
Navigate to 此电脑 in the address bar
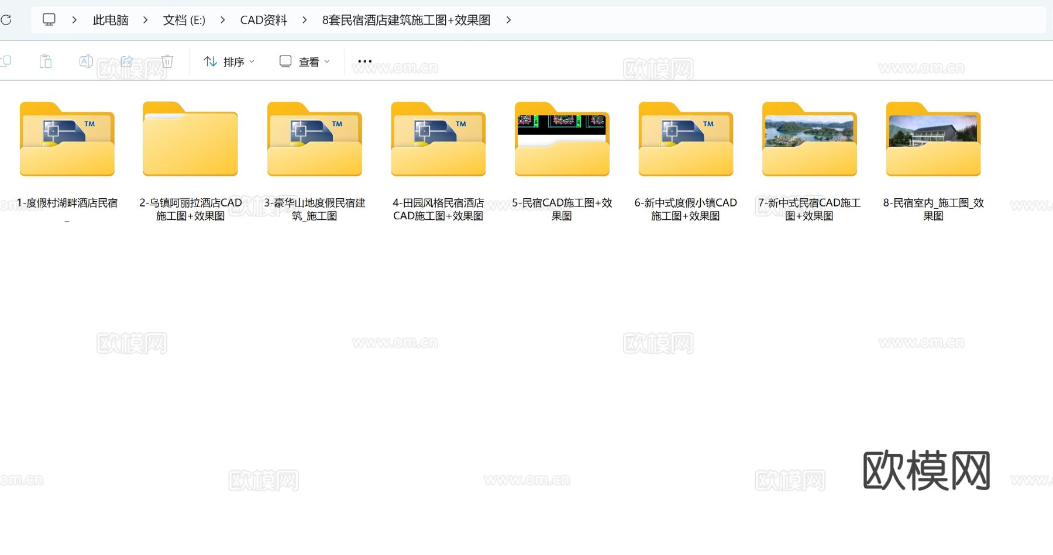111,20
